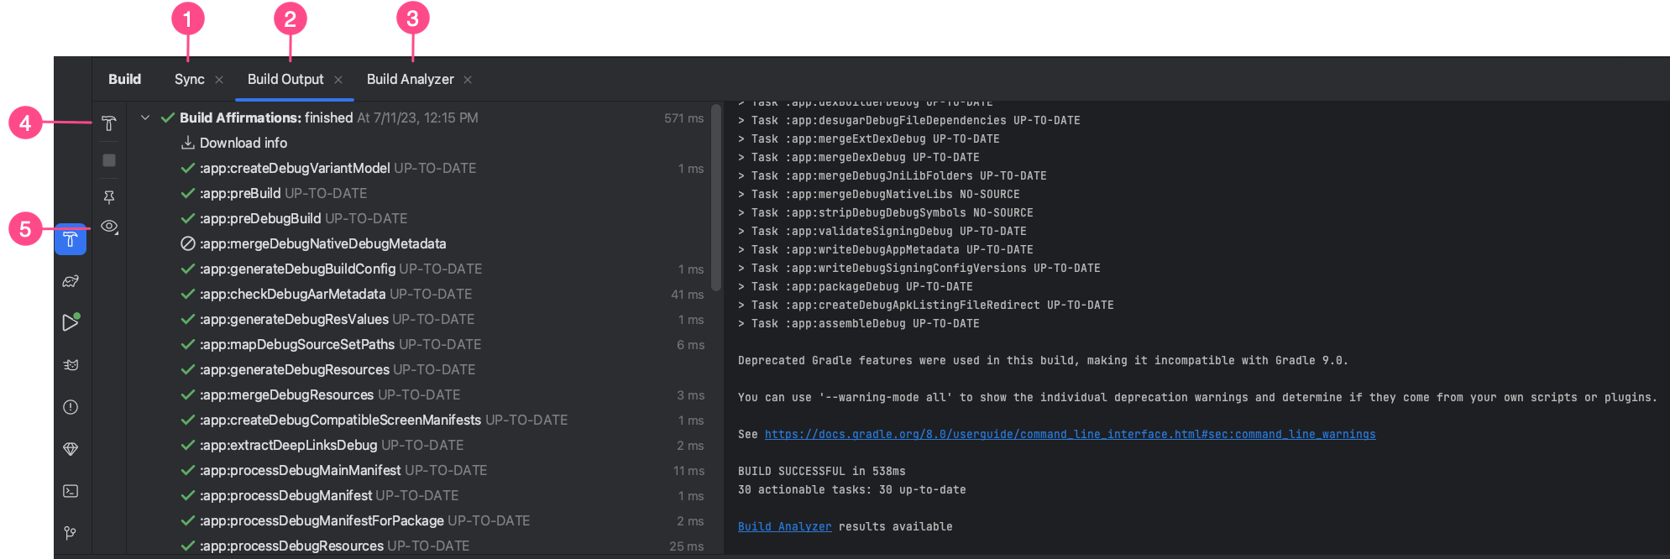Open the Version Control branch icon
Image resolution: width=1670 pixels, height=559 pixels.
[x=71, y=533]
